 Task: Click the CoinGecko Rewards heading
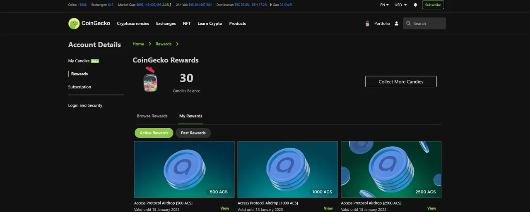[x=166, y=60]
